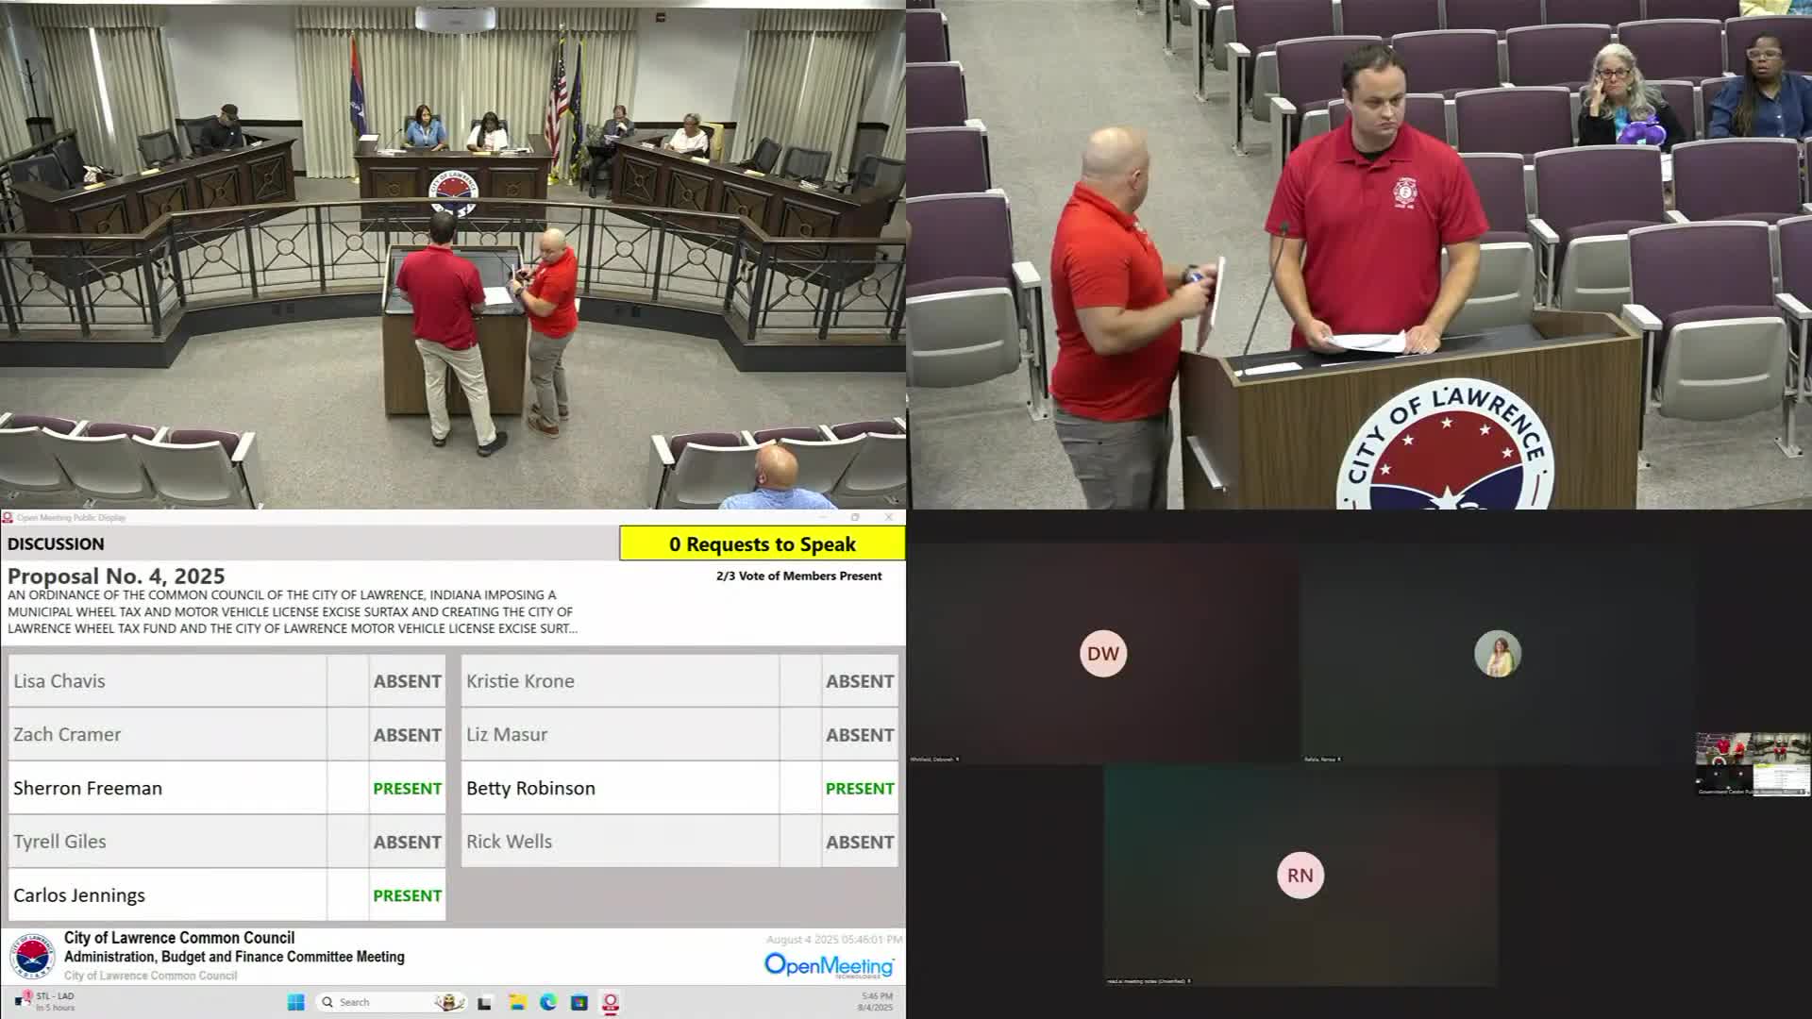Select the RN participant tile
The height and width of the screenshot is (1019, 1812).
pyautogui.click(x=1300, y=876)
